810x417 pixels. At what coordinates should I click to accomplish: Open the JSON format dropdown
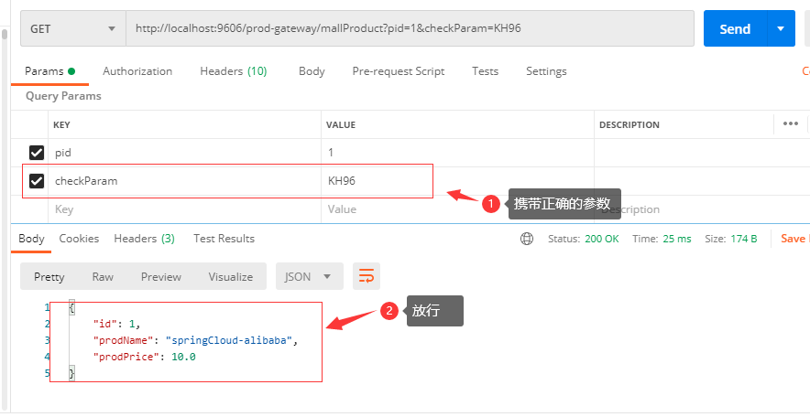[x=310, y=276]
